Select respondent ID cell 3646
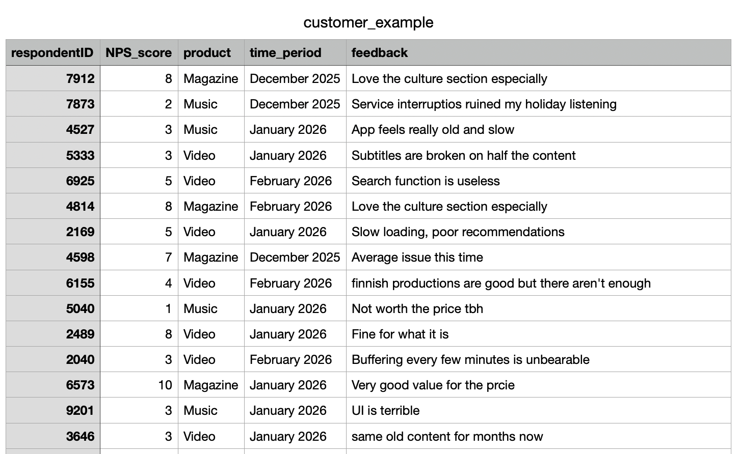 pyautogui.click(x=80, y=437)
